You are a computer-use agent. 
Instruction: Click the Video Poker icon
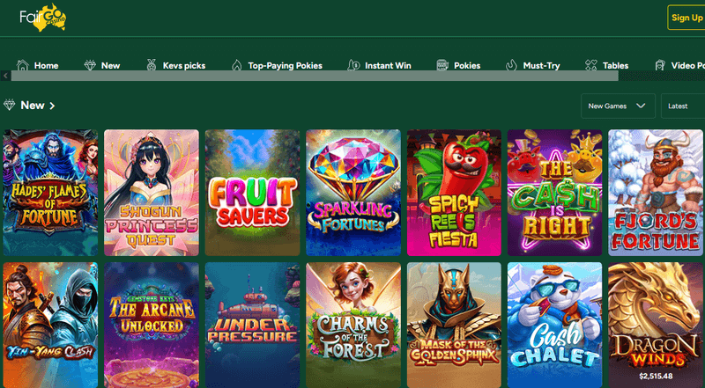(659, 66)
